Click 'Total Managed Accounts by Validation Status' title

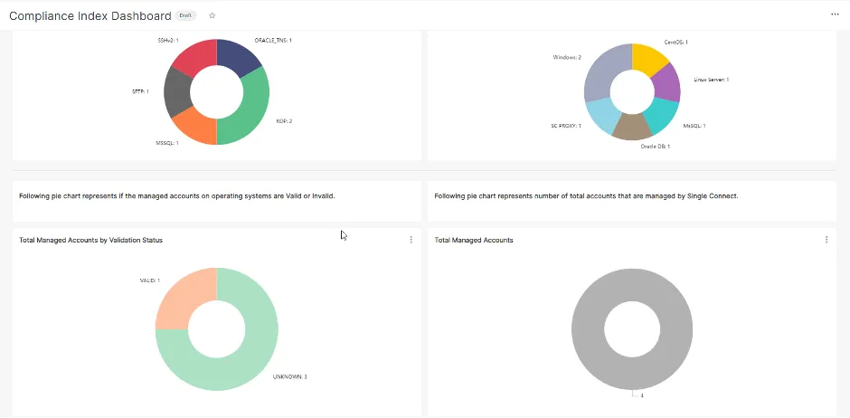(91, 240)
